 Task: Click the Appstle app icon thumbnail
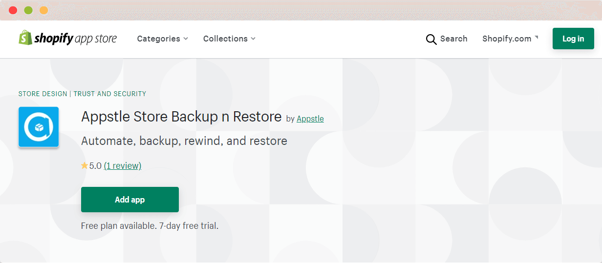point(39,127)
